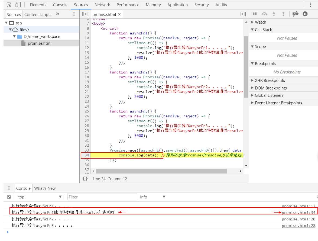Collapse the top frame tree node

click(6, 23)
